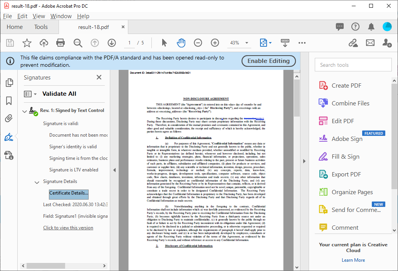Open the Combine Files tool
The width and height of the screenshot is (398, 271).
tap(344, 103)
